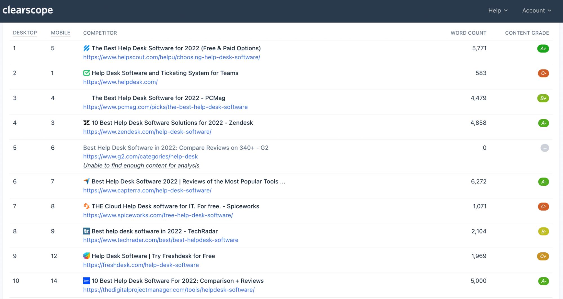Click the C- grade badge for helpdesk.com

(543, 73)
